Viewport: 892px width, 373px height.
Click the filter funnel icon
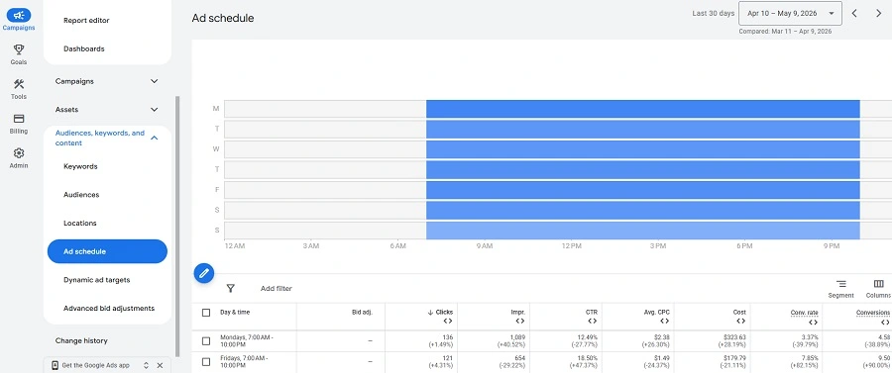[230, 289]
